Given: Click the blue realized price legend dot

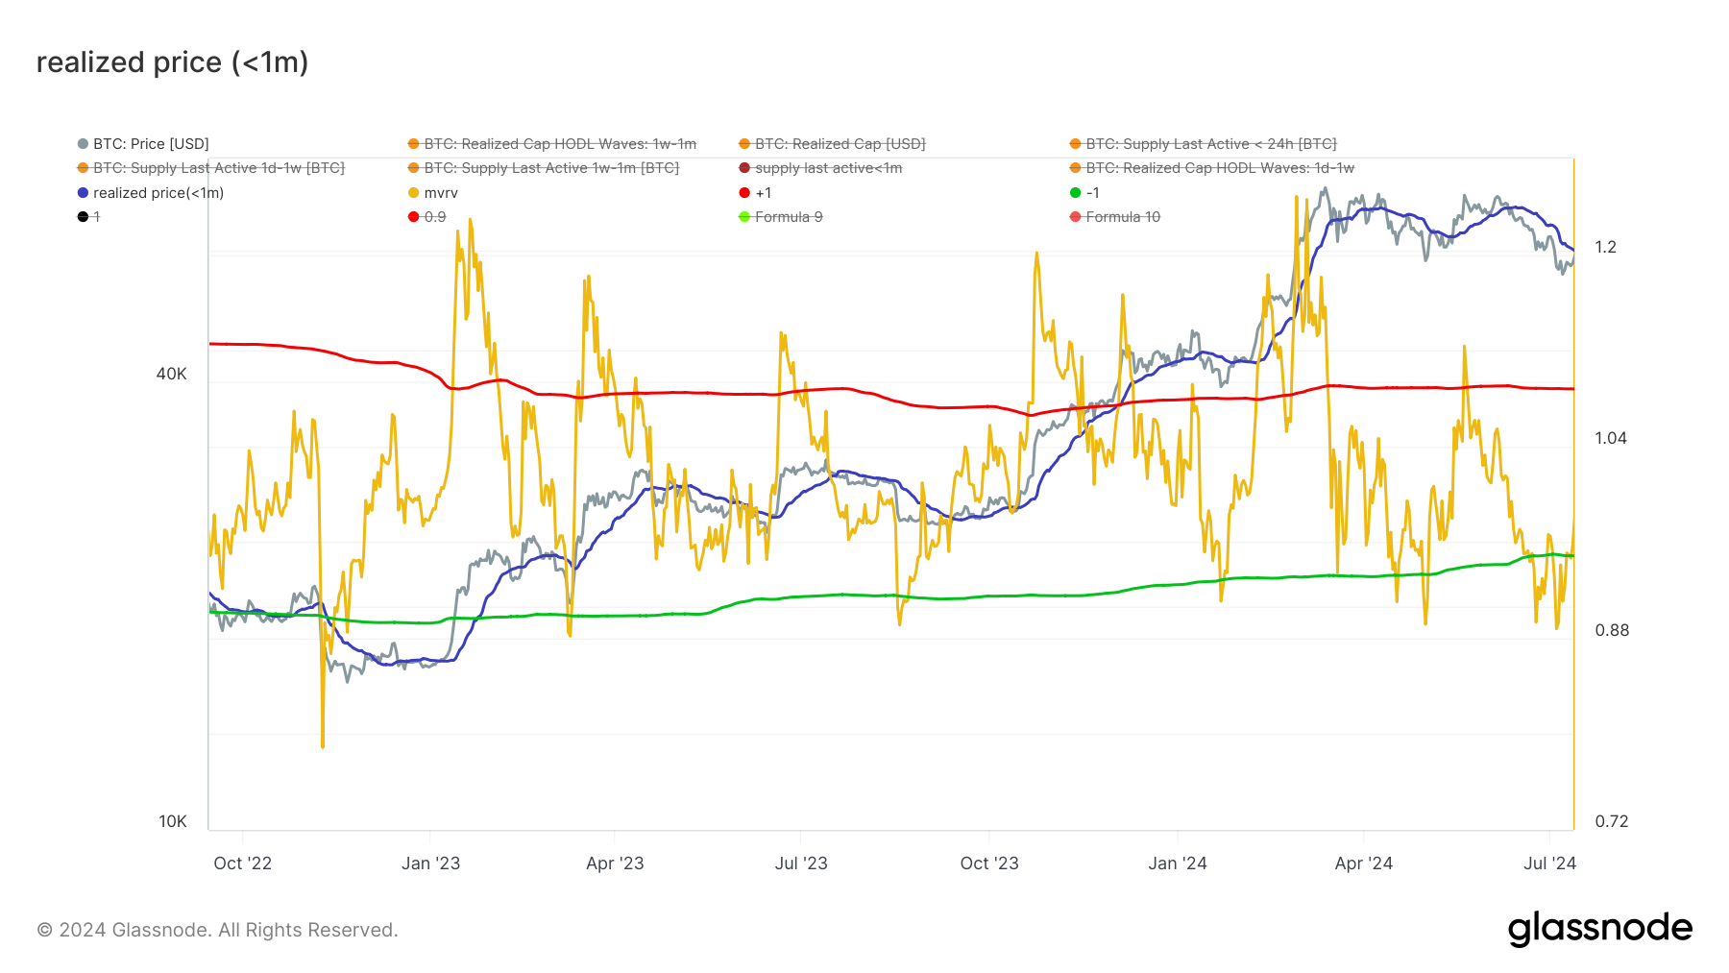Looking at the screenshot, I should [x=83, y=193].
